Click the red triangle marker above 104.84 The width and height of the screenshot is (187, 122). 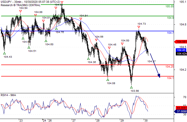pos(81,19)
